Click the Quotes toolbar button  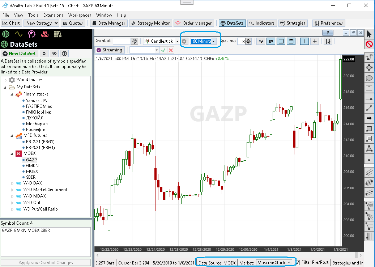pyautogui.click(x=73, y=23)
